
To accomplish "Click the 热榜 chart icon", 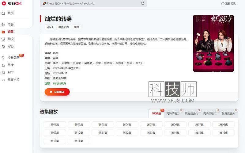I will click(3, 65).
